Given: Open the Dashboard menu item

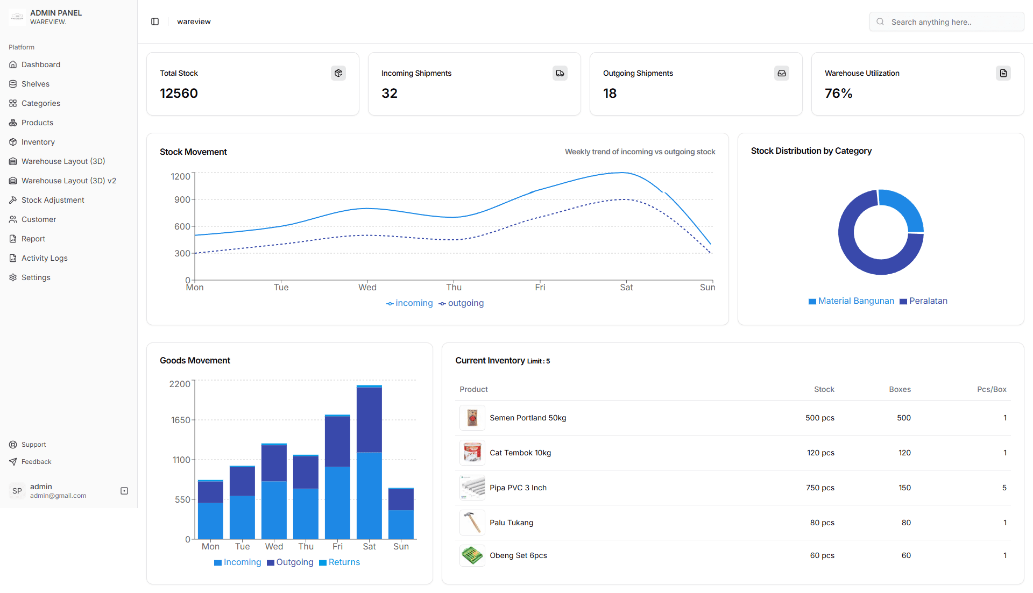Looking at the screenshot, I should pos(41,65).
